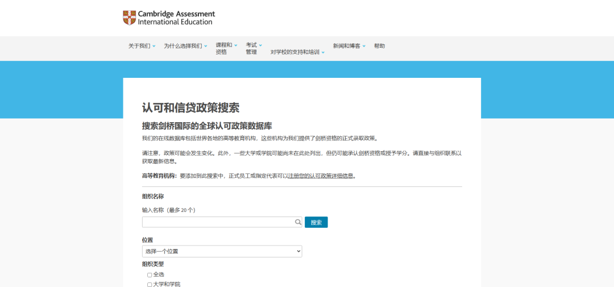Click the 组织类型 label
The image size is (614, 287).
tap(153, 264)
